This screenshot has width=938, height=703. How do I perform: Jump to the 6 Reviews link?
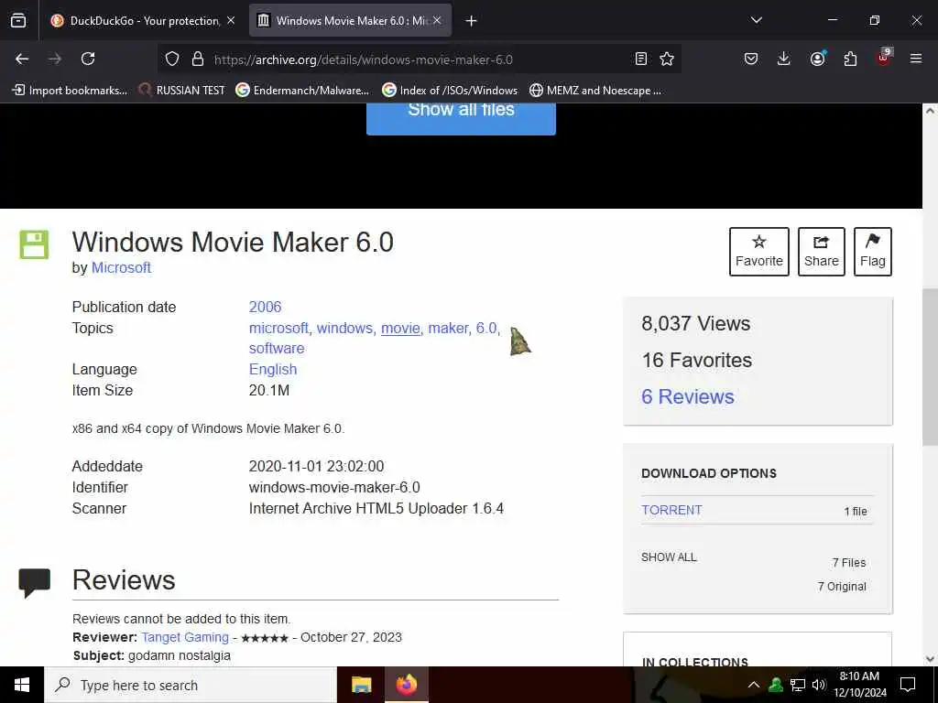[687, 396]
